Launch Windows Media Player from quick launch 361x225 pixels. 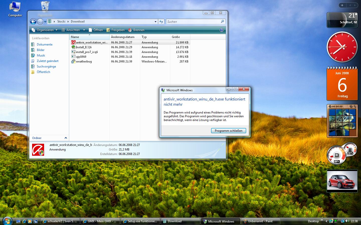30,221
